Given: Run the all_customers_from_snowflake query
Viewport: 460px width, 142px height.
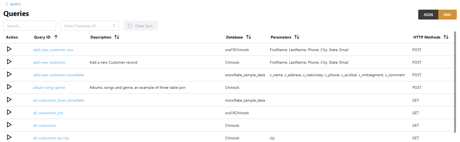Looking at the screenshot, I should pyautogui.click(x=9, y=100).
